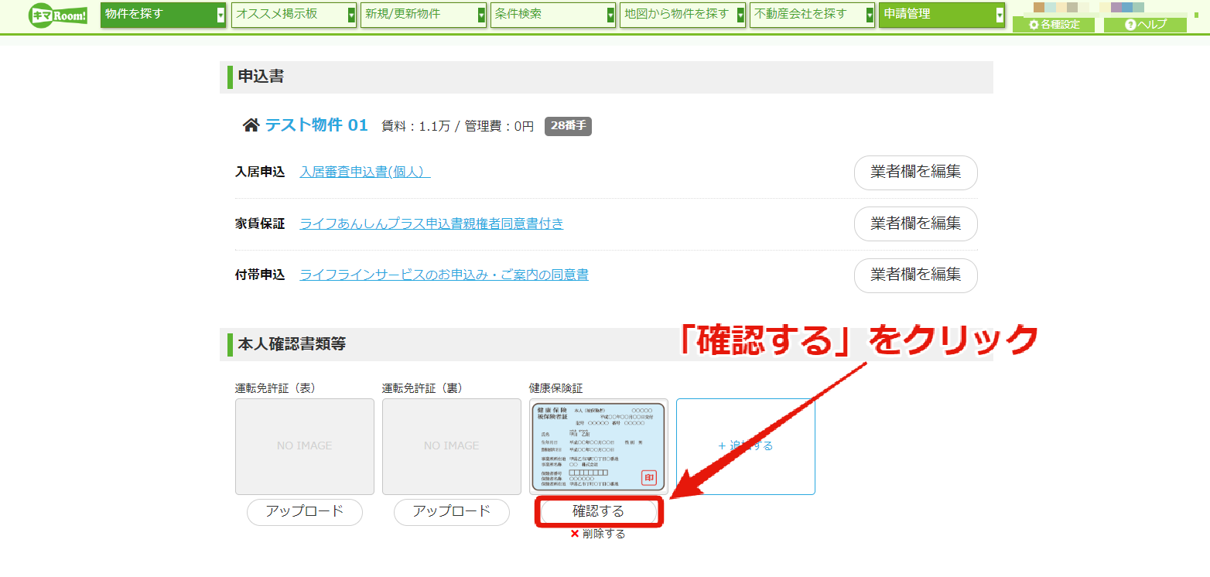
Task: Click the 家賃保証 row label
Action: click(x=260, y=224)
